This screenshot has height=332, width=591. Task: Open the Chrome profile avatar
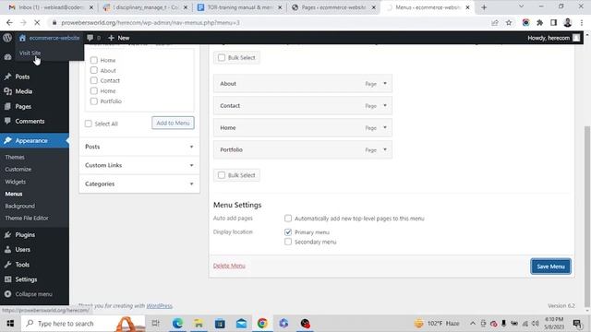coord(568,22)
